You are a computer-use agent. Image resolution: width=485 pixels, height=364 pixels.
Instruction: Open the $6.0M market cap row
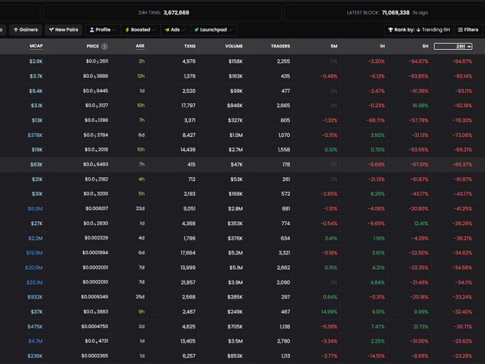click(35, 208)
